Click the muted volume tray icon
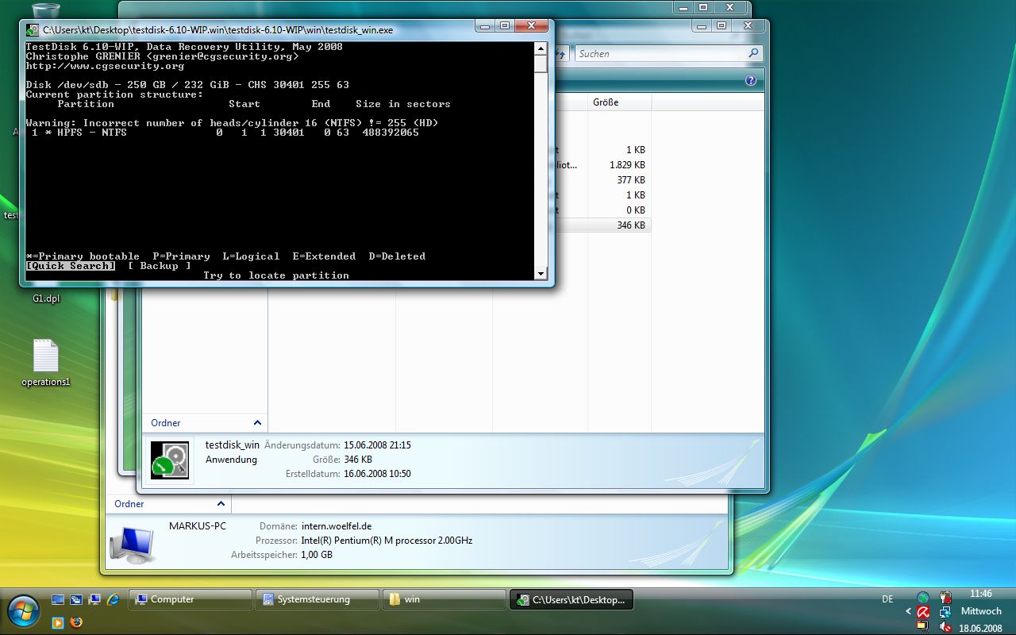 coord(945,627)
